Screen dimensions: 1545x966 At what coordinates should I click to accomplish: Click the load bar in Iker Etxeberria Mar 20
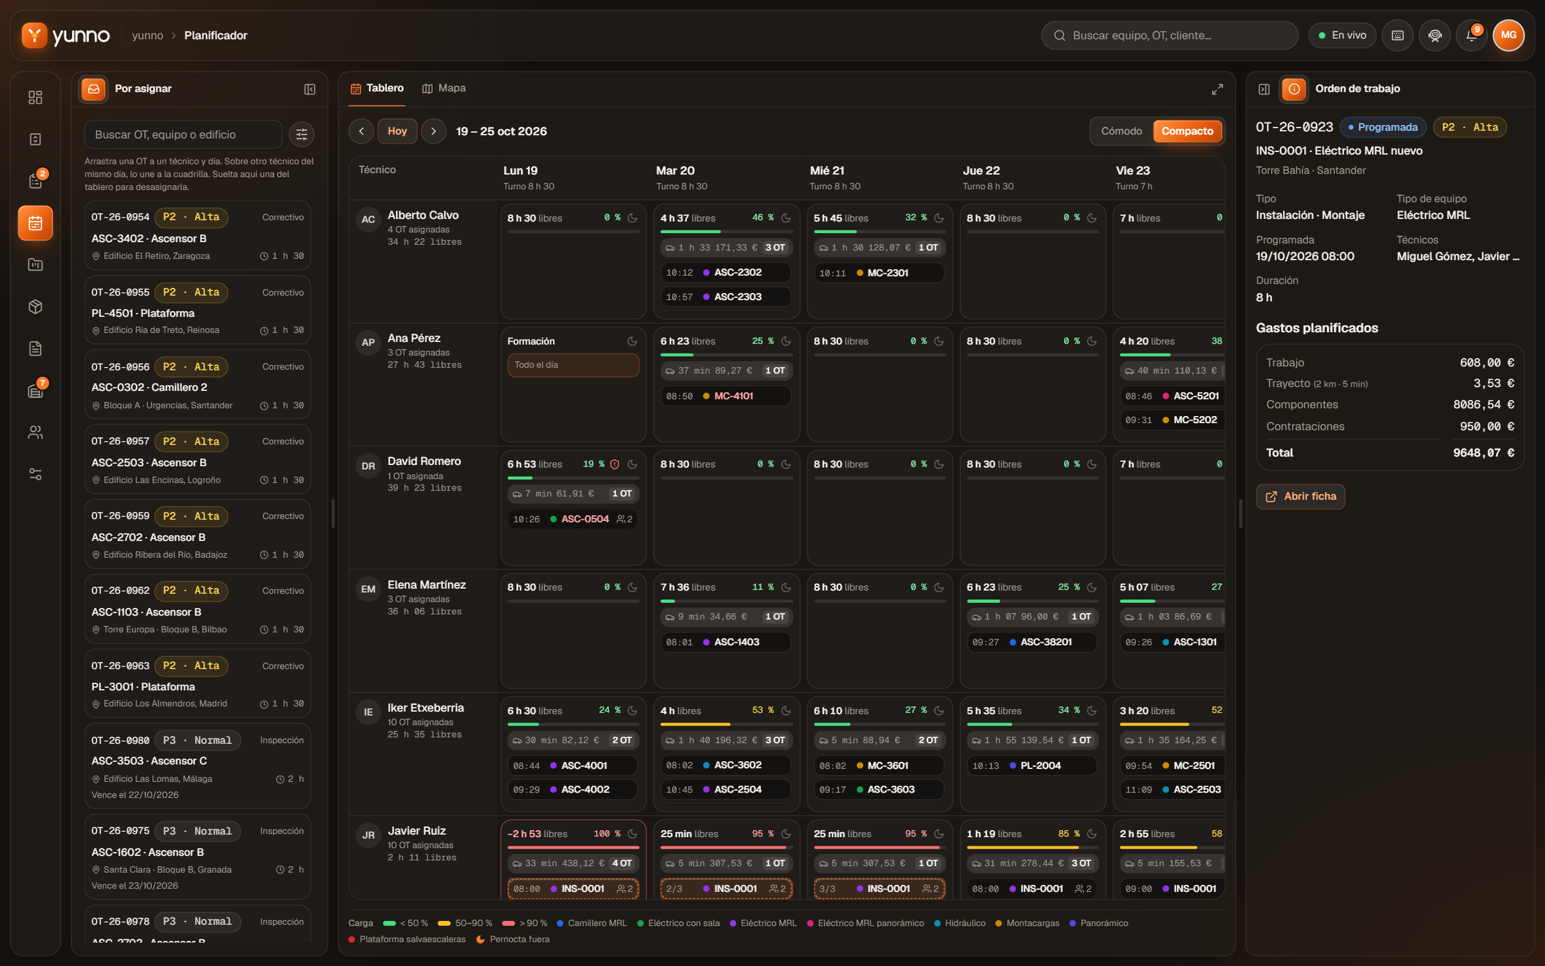coord(726,724)
